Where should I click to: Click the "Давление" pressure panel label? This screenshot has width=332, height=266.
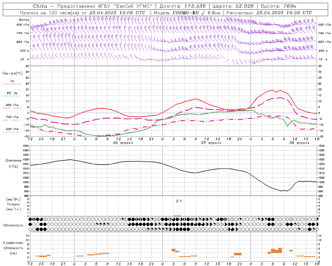click(x=13, y=161)
